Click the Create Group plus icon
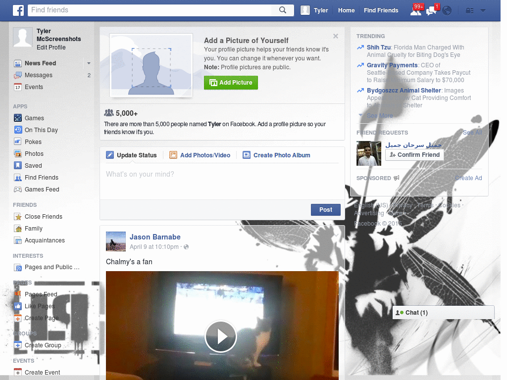 point(18,345)
